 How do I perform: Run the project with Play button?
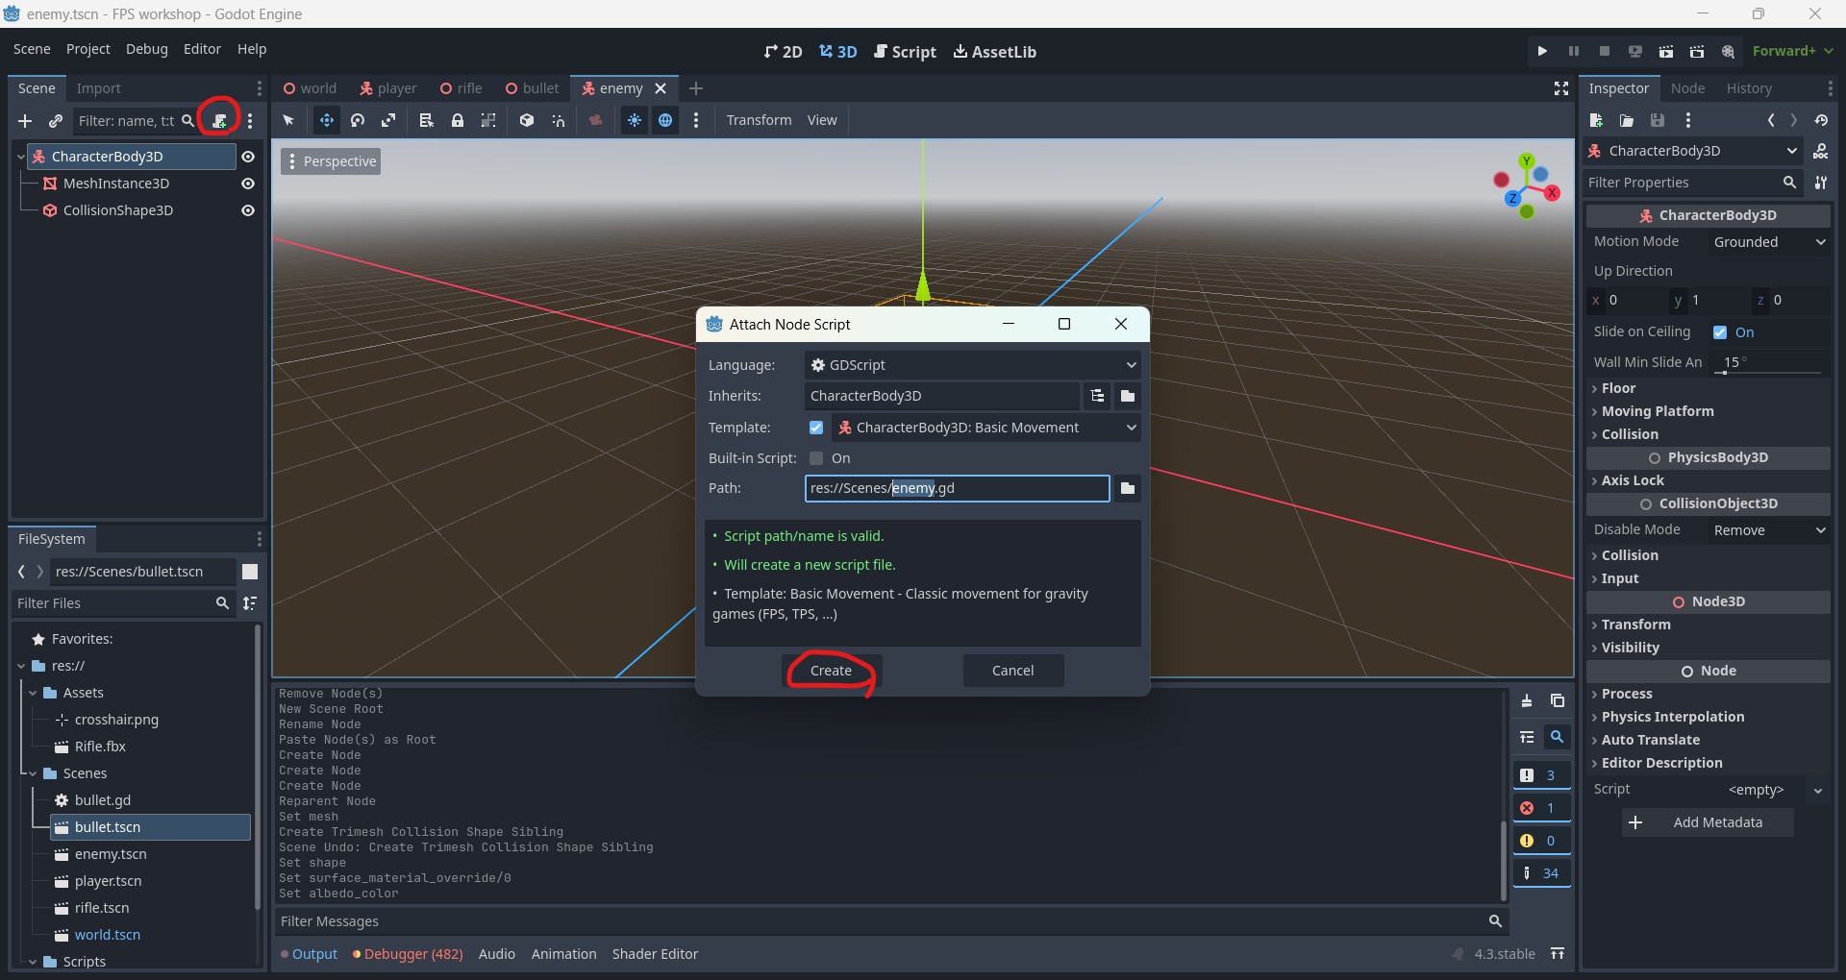pos(1542,51)
